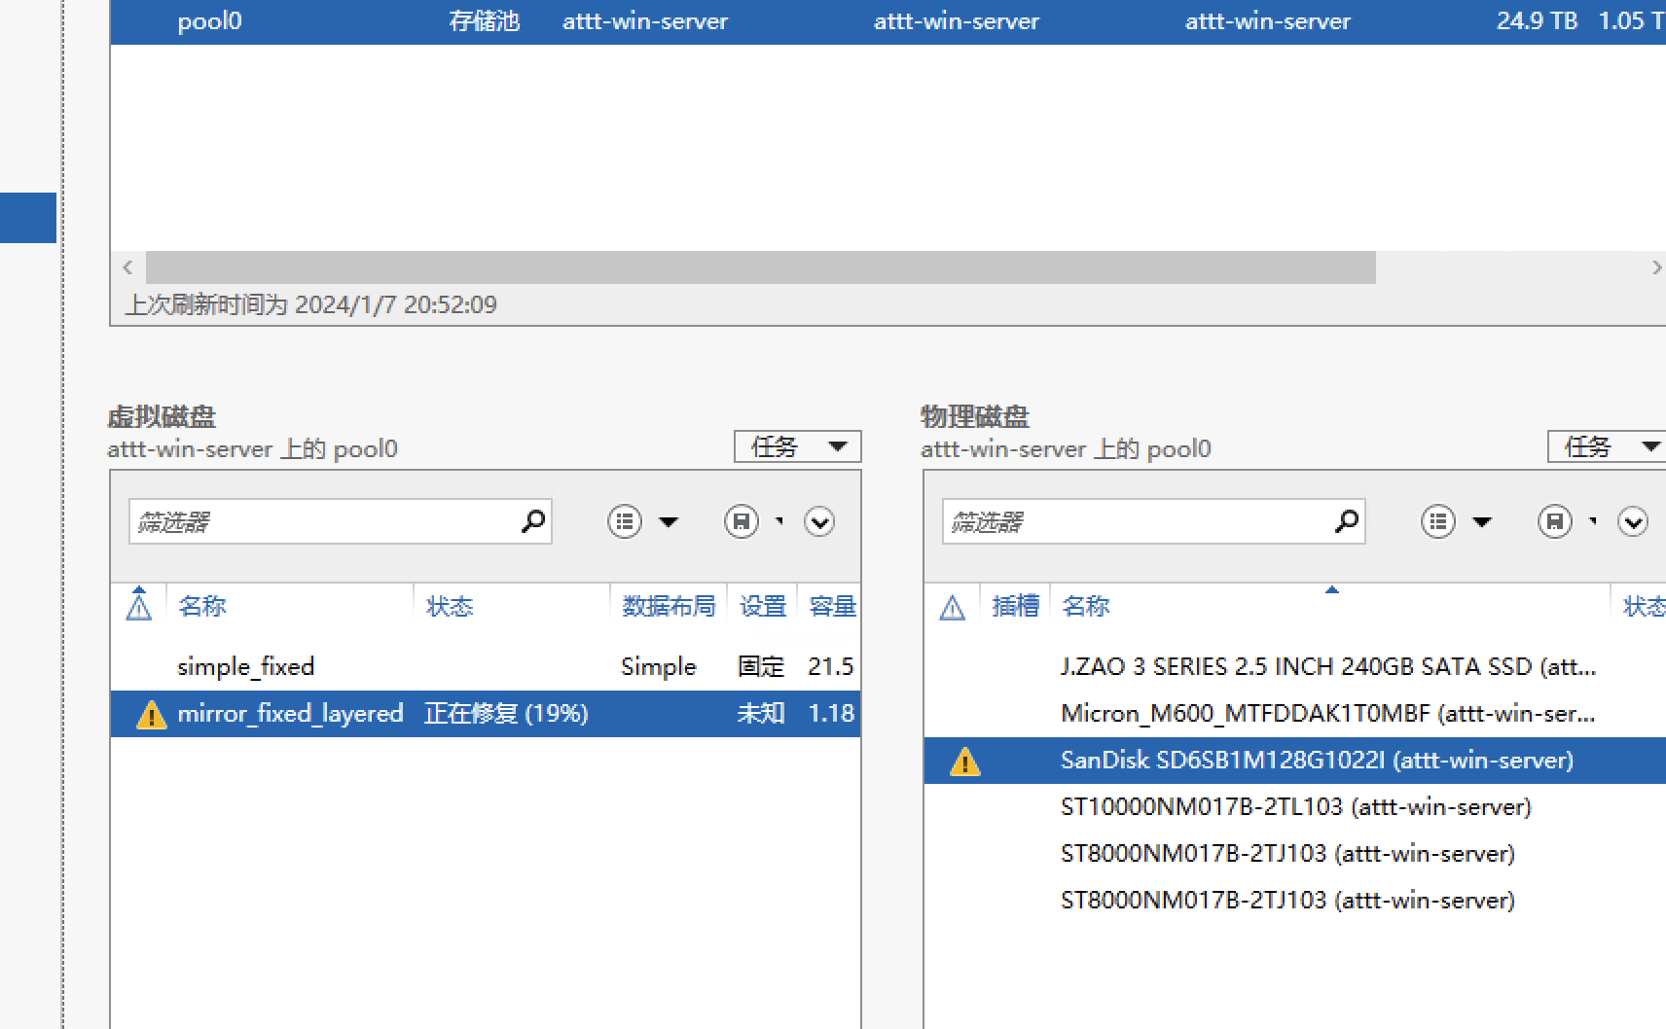Click warning icon on mirror_fixed_layered row
This screenshot has height=1029, width=1666.
point(151,714)
